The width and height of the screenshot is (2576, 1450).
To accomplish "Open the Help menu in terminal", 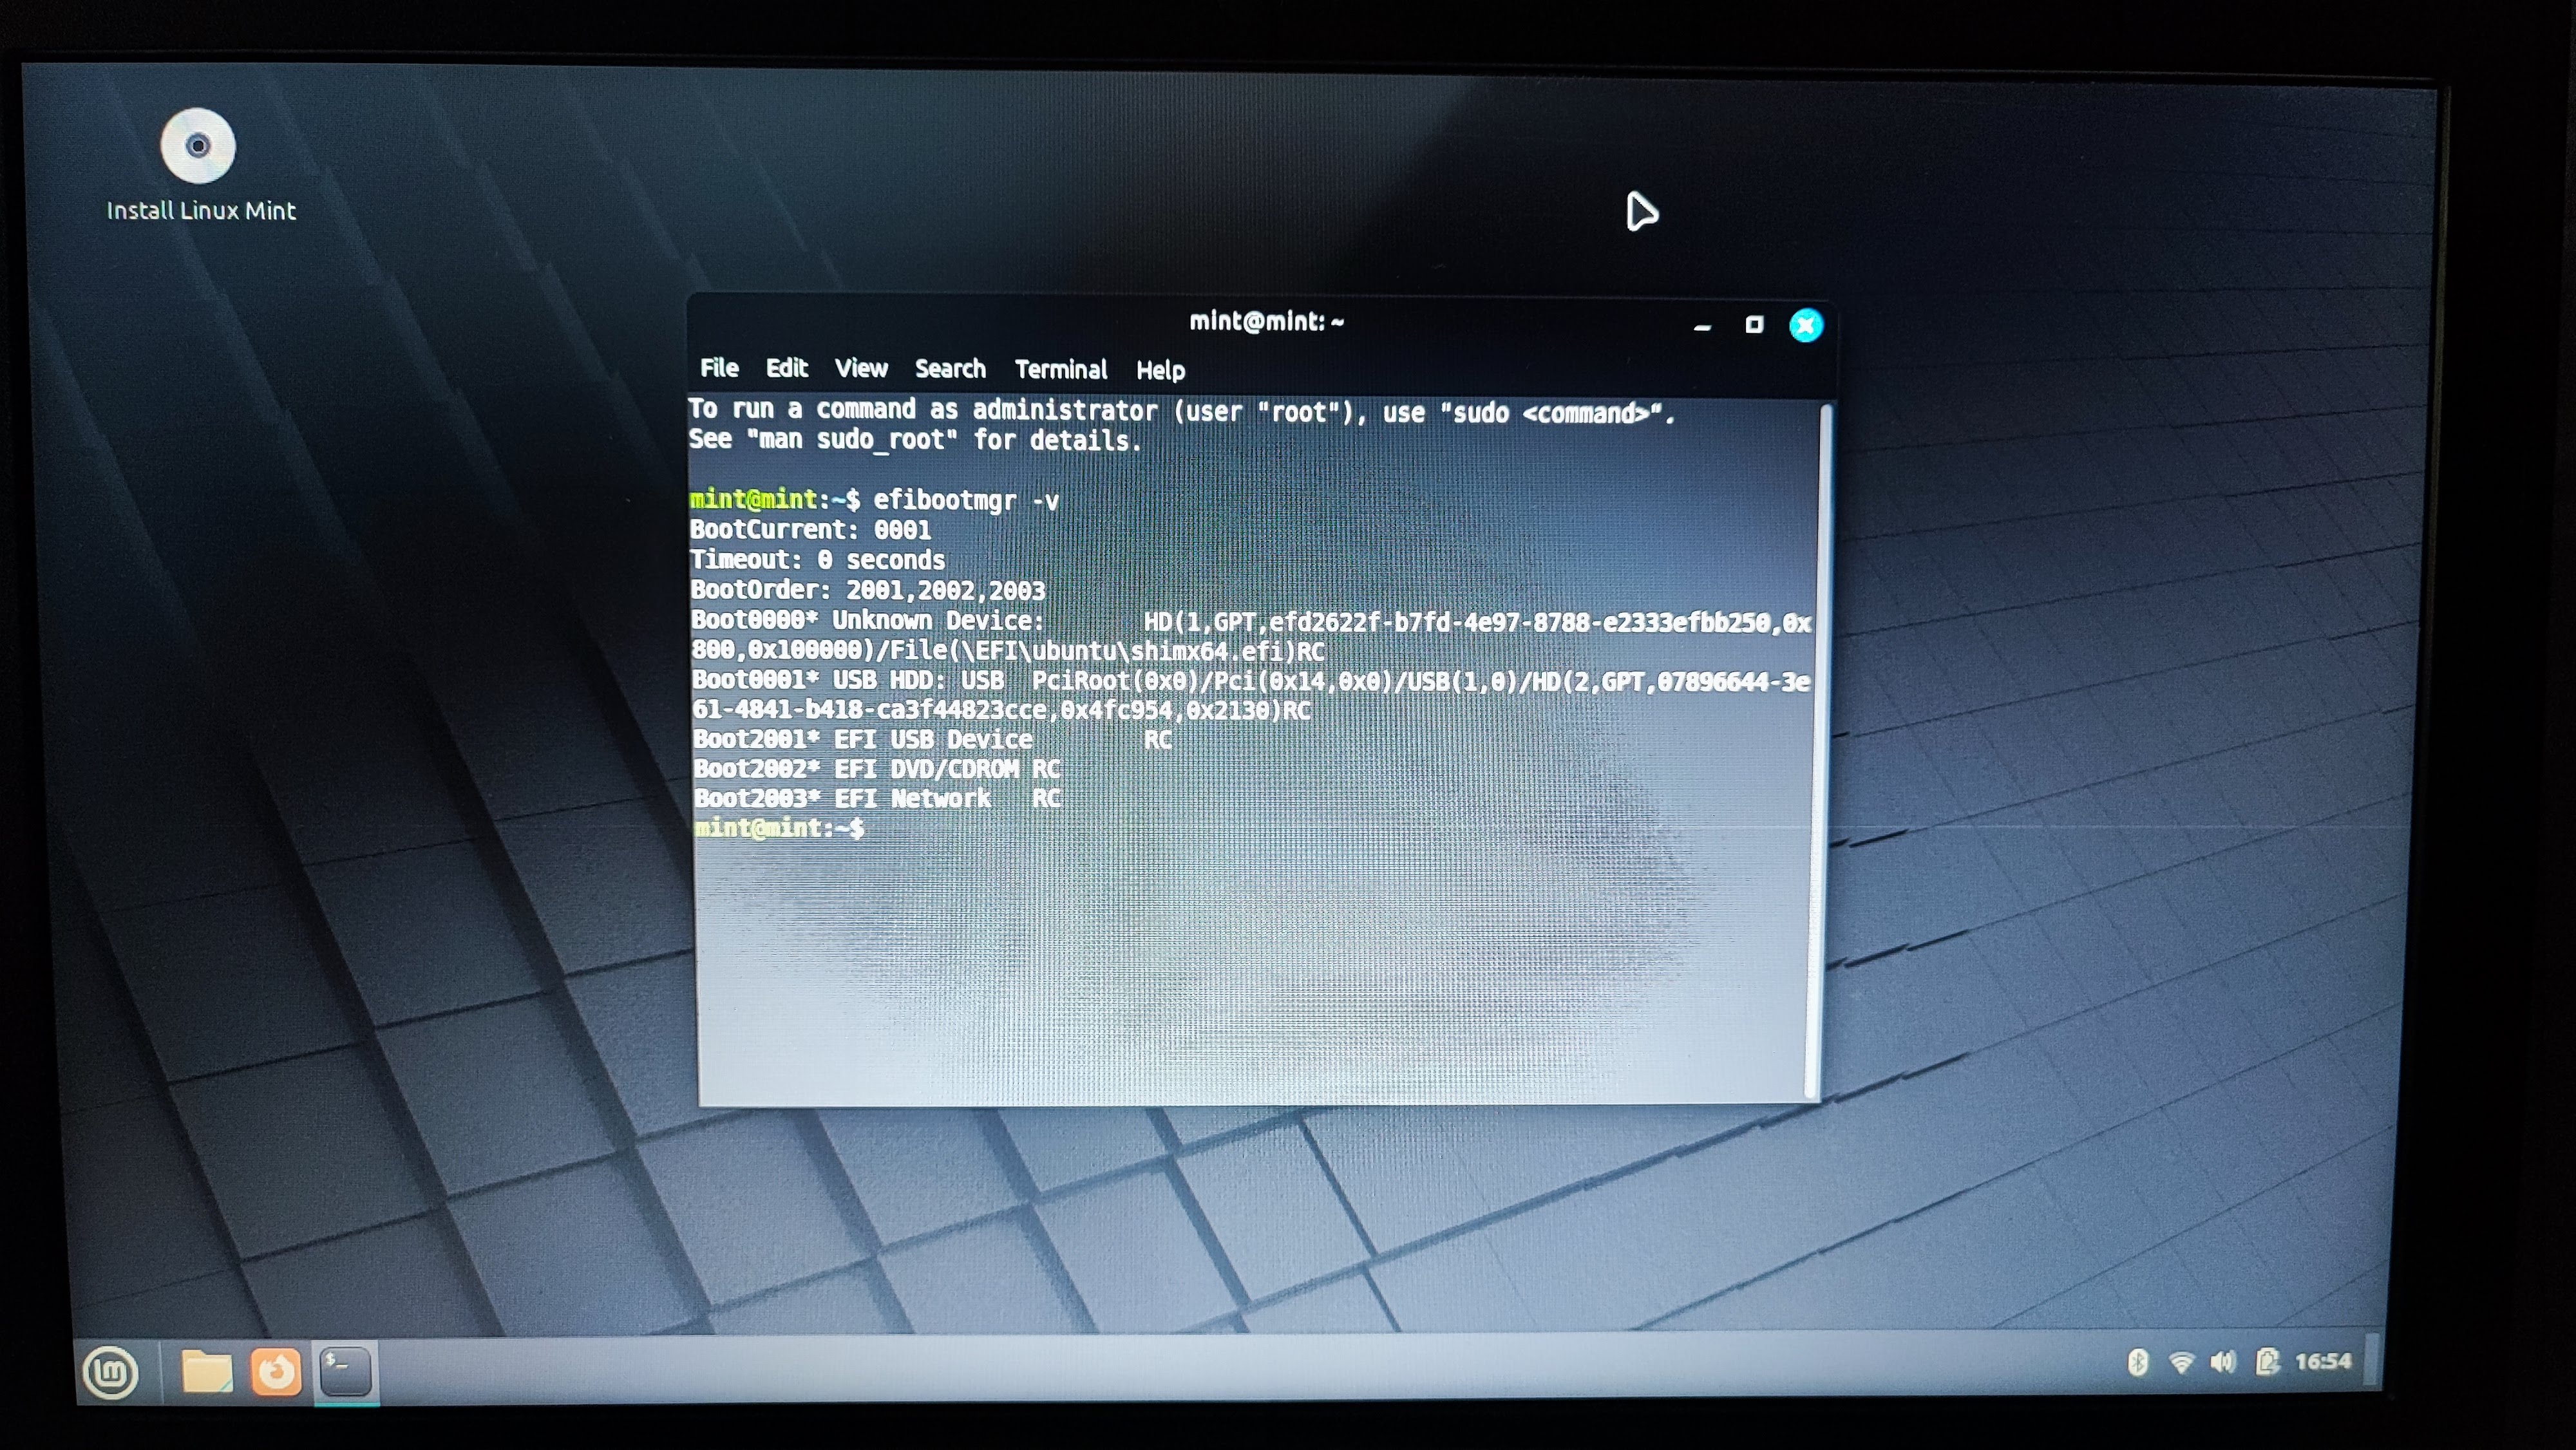I will tap(1160, 371).
